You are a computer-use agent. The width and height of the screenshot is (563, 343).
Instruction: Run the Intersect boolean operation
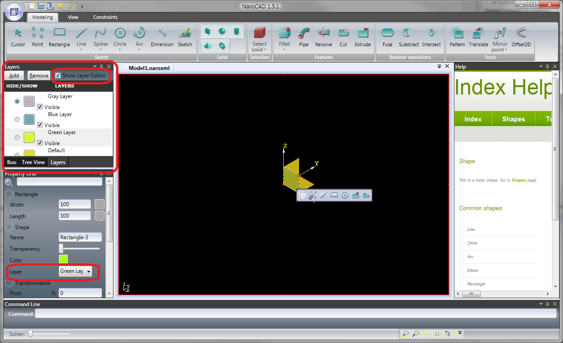(x=431, y=37)
